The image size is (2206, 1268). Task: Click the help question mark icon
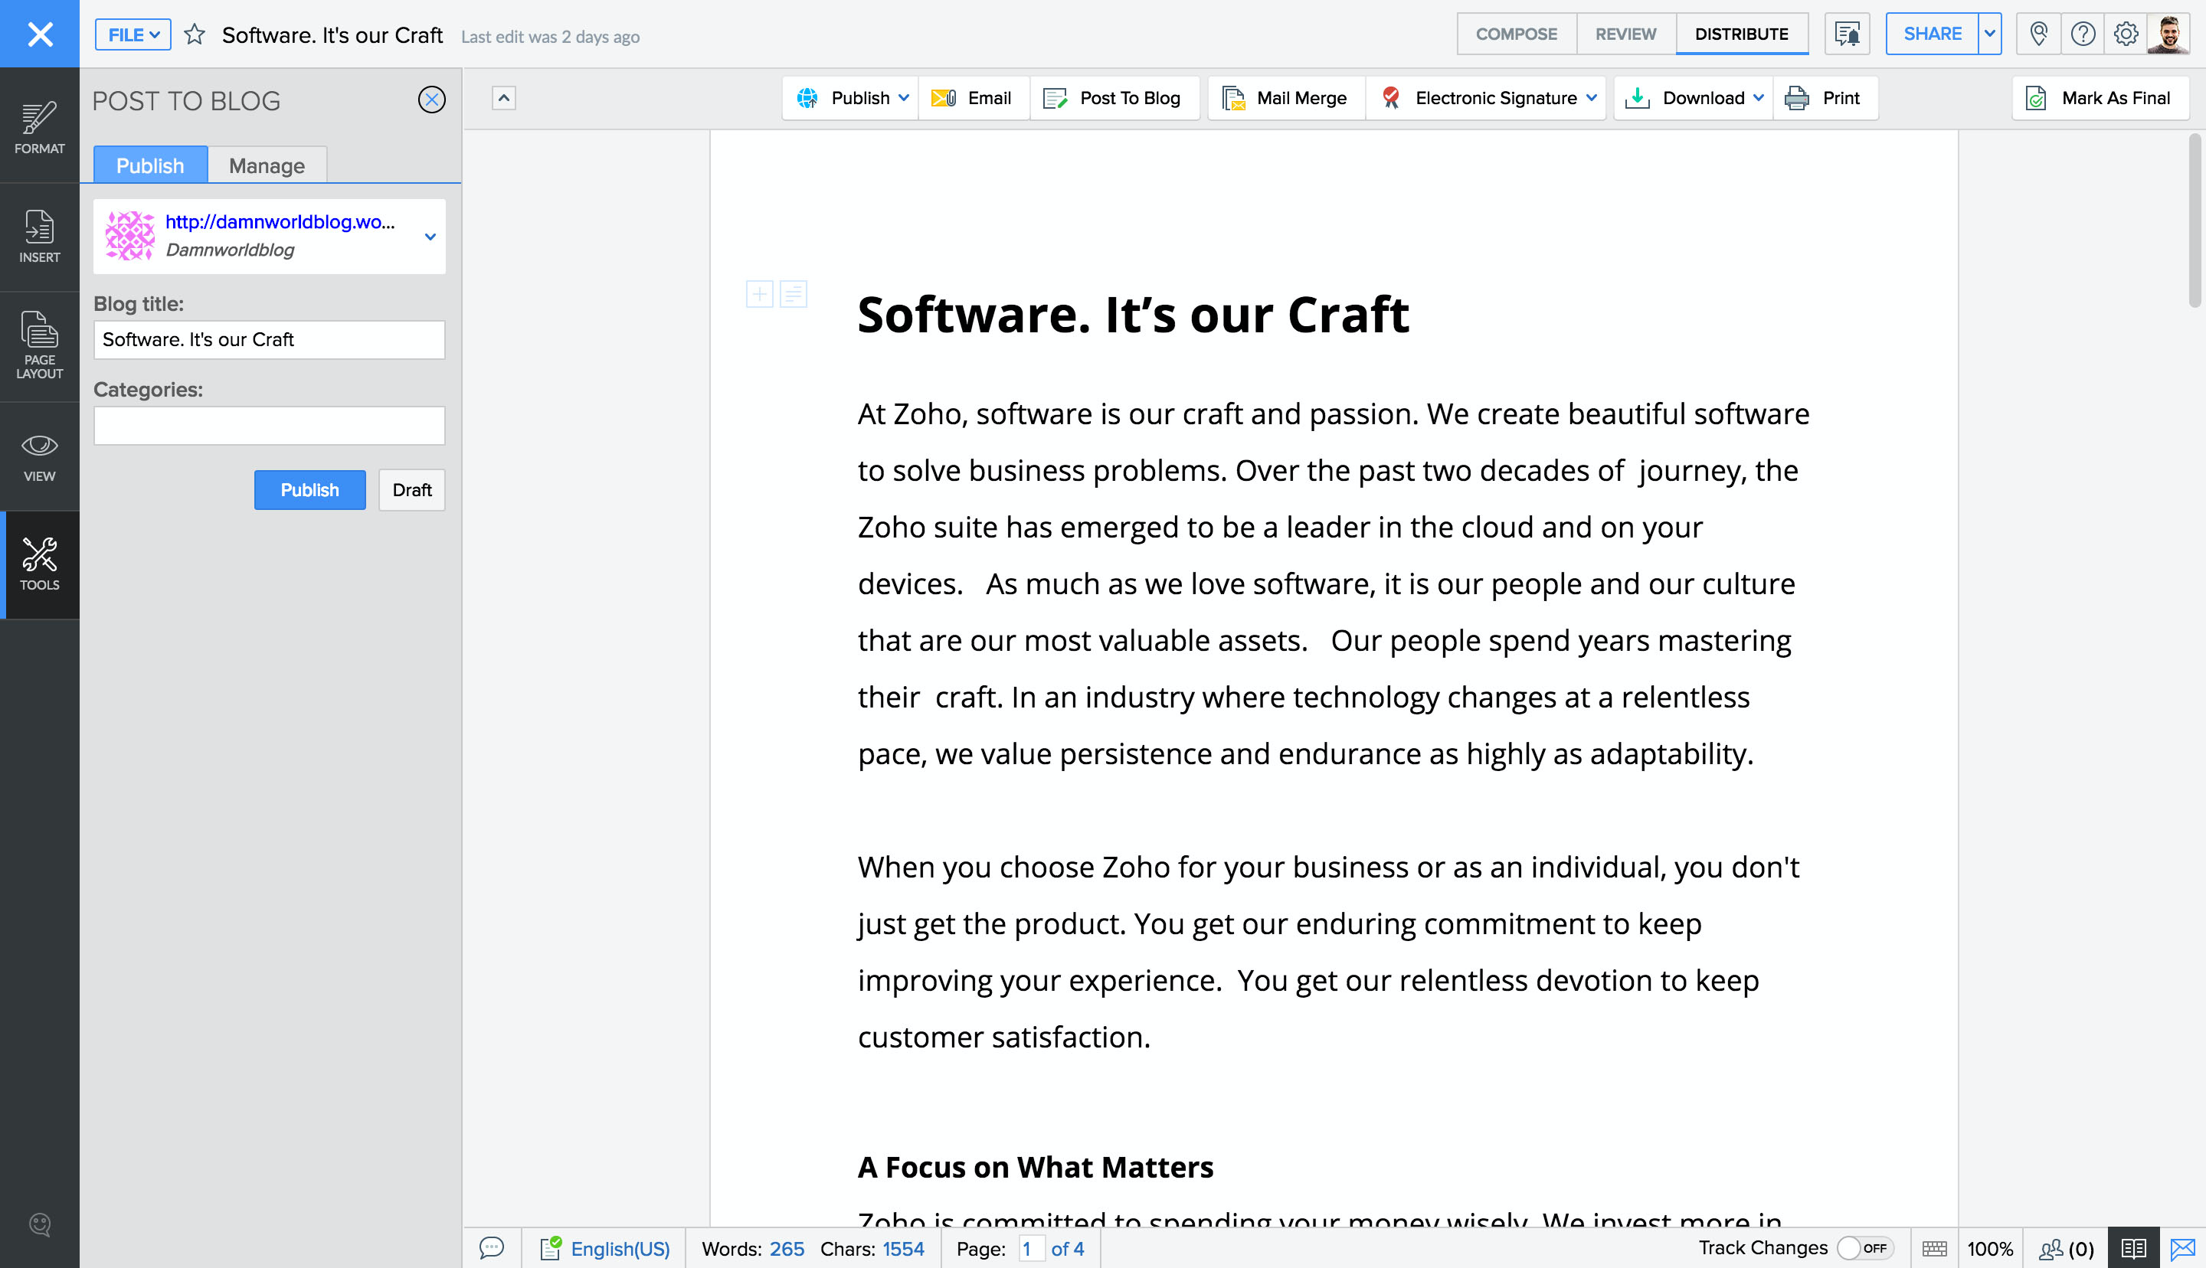pos(2083,34)
